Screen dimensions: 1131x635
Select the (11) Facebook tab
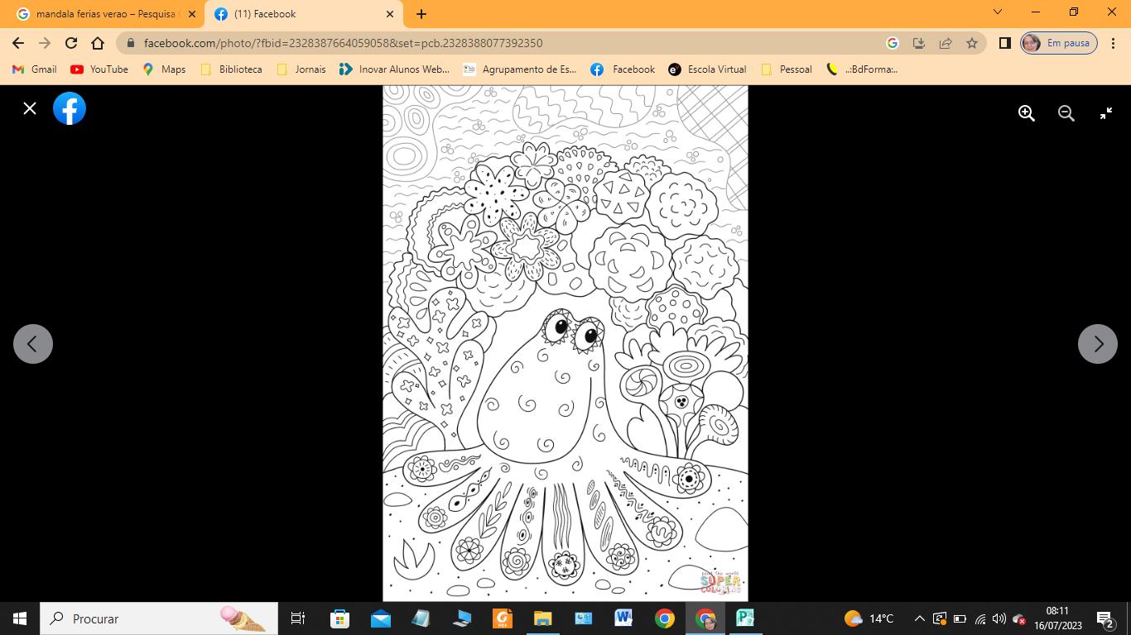click(x=303, y=14)
